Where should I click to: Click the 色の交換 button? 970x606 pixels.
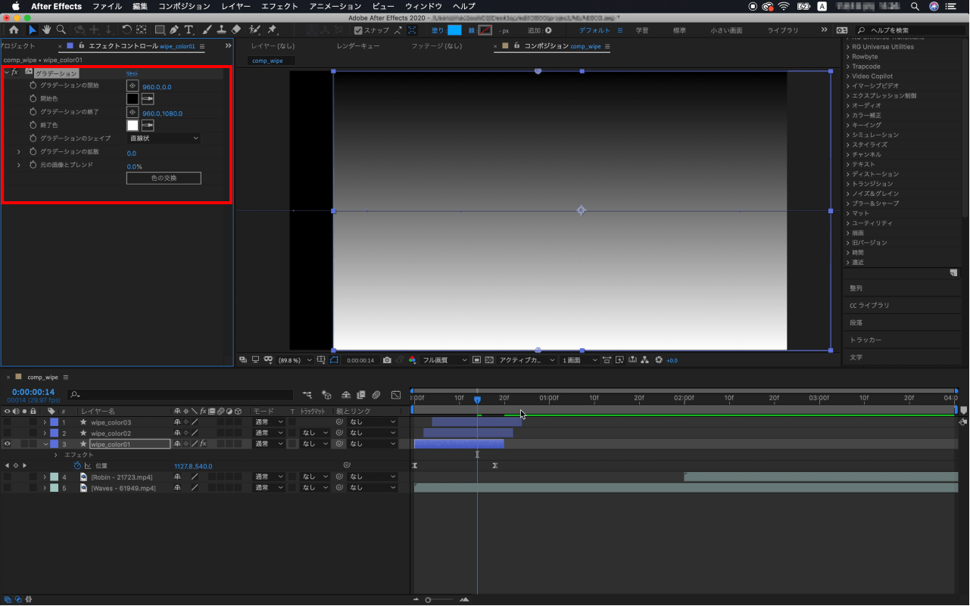164,179
